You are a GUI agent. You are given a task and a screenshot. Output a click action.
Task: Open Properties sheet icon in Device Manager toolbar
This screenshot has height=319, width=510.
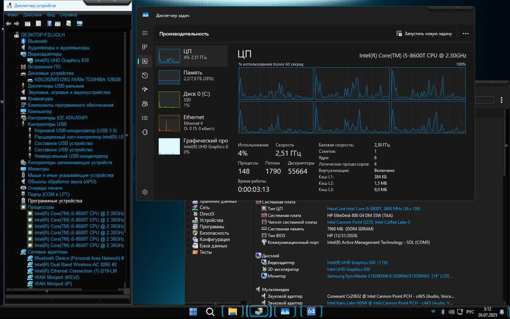click(x=38, y=24)
